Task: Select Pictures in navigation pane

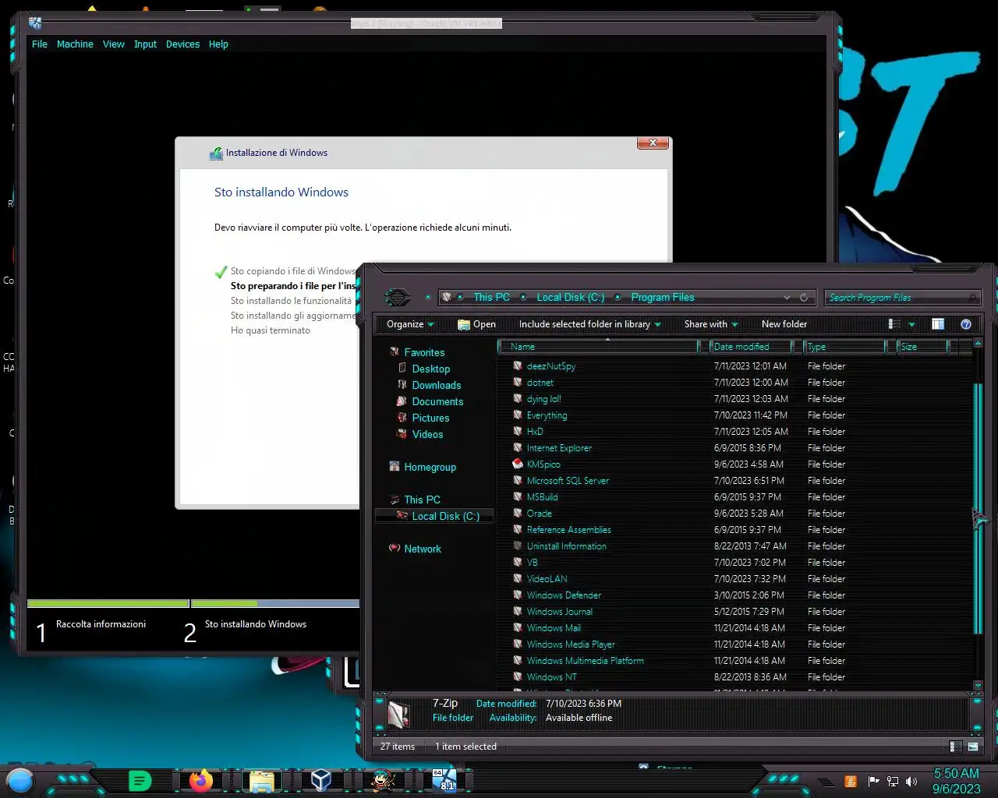Action: click(x=430, y=418)
